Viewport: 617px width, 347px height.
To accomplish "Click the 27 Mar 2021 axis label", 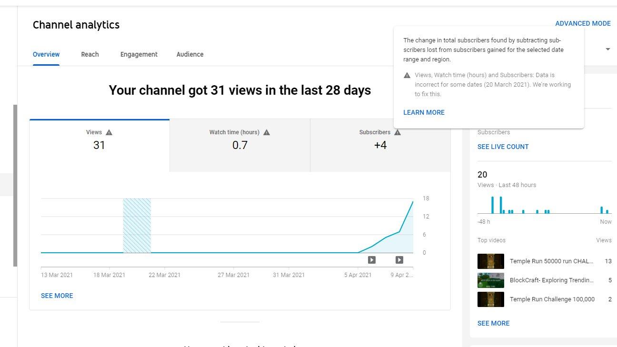I will 233,275.
